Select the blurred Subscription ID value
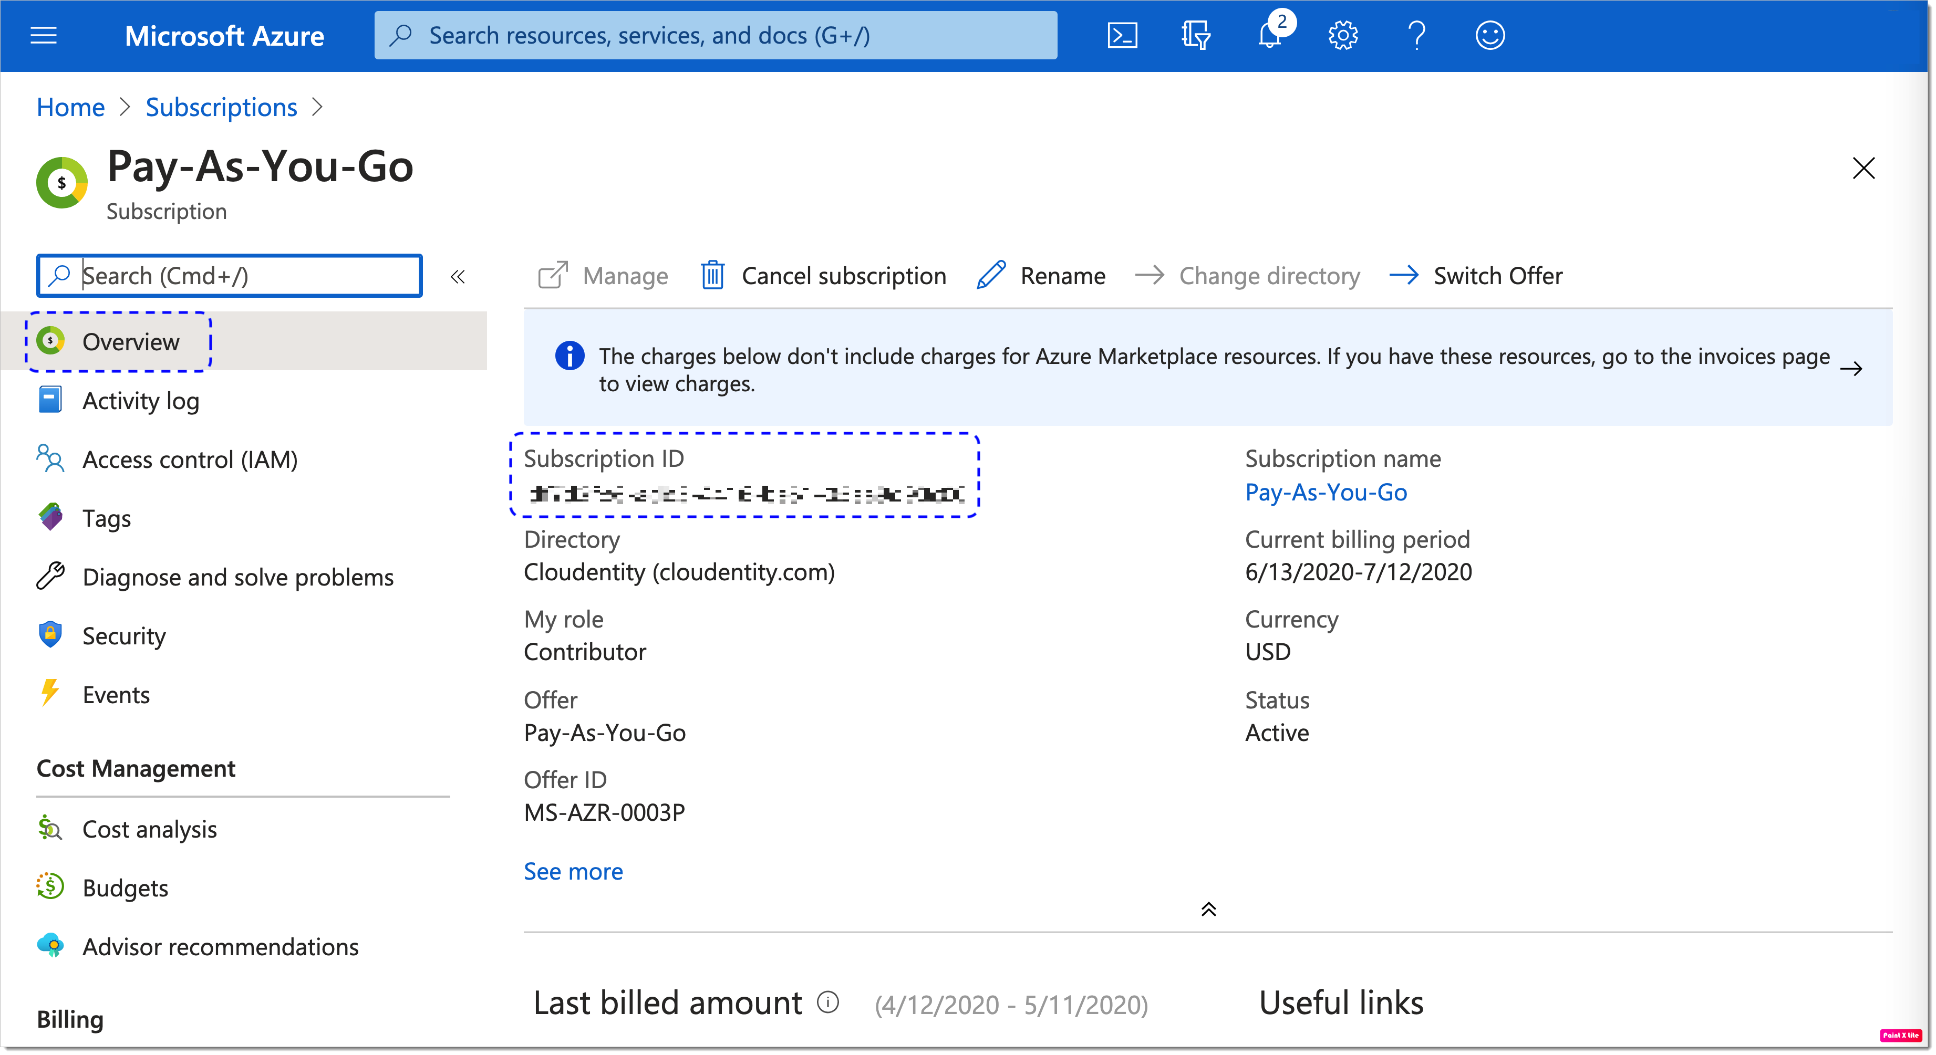 click(746, 494)
